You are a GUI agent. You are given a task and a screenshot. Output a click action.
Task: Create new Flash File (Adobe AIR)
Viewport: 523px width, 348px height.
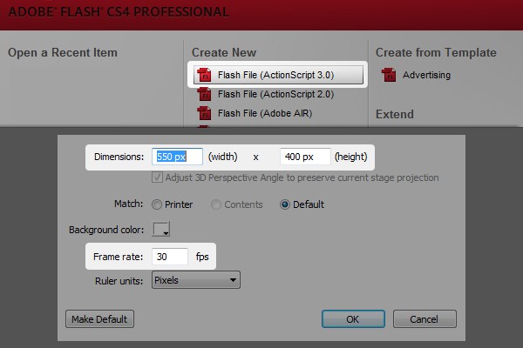[265, 113]
